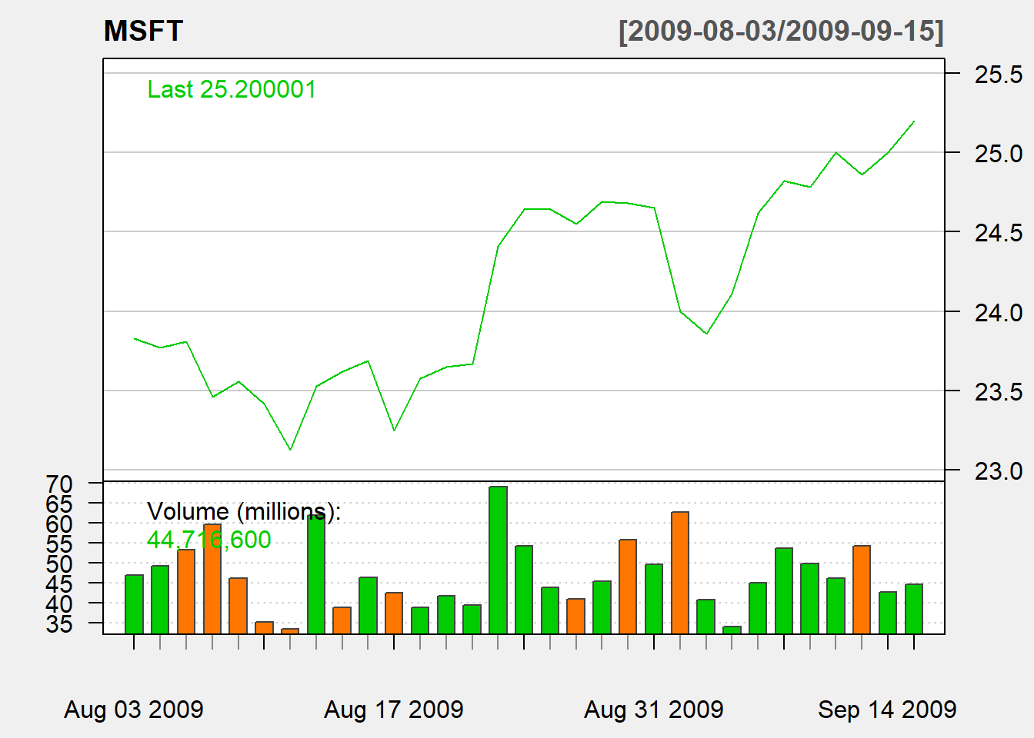Select the 44,716,600 volume value
The image size is (1034, 738).
coord(208,540)
